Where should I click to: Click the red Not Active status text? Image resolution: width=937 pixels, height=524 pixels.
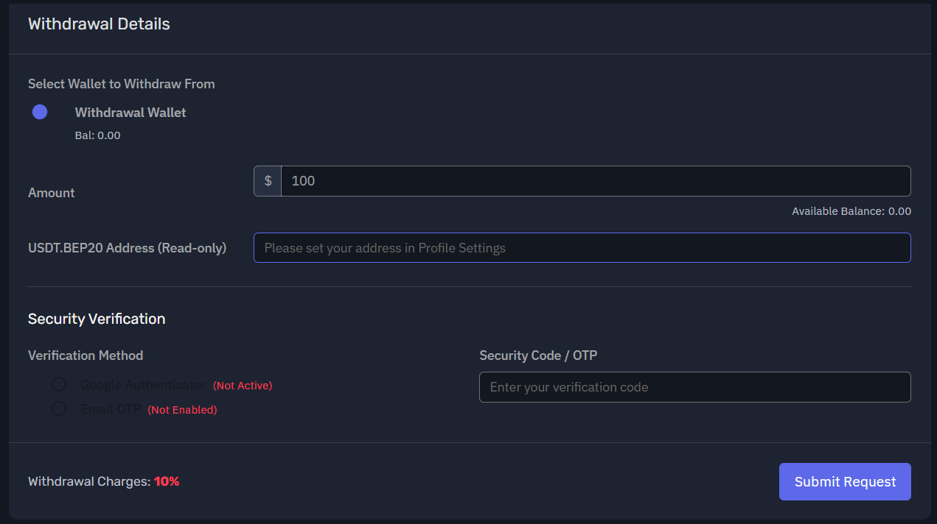coord(243,386)
